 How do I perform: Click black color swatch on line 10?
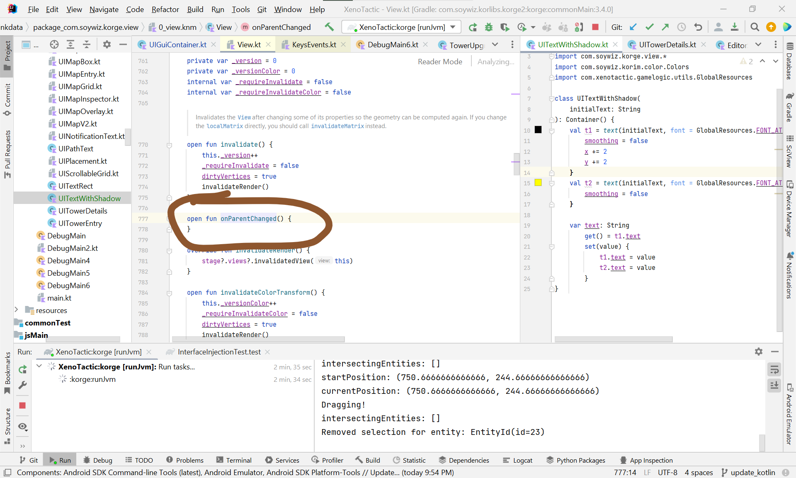tap(538, 130)
